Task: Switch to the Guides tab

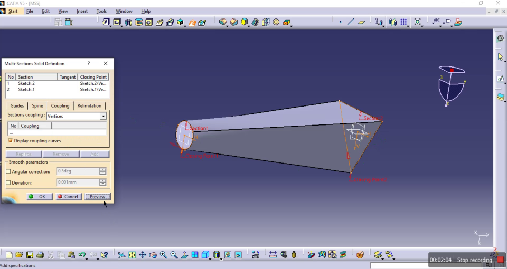Action: click(17, 105)
